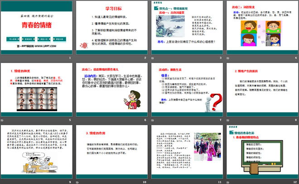This screenshot has height=184, width=299.
Task: Click the 课堂小结 button on slide 1
Action: point(44,39)
